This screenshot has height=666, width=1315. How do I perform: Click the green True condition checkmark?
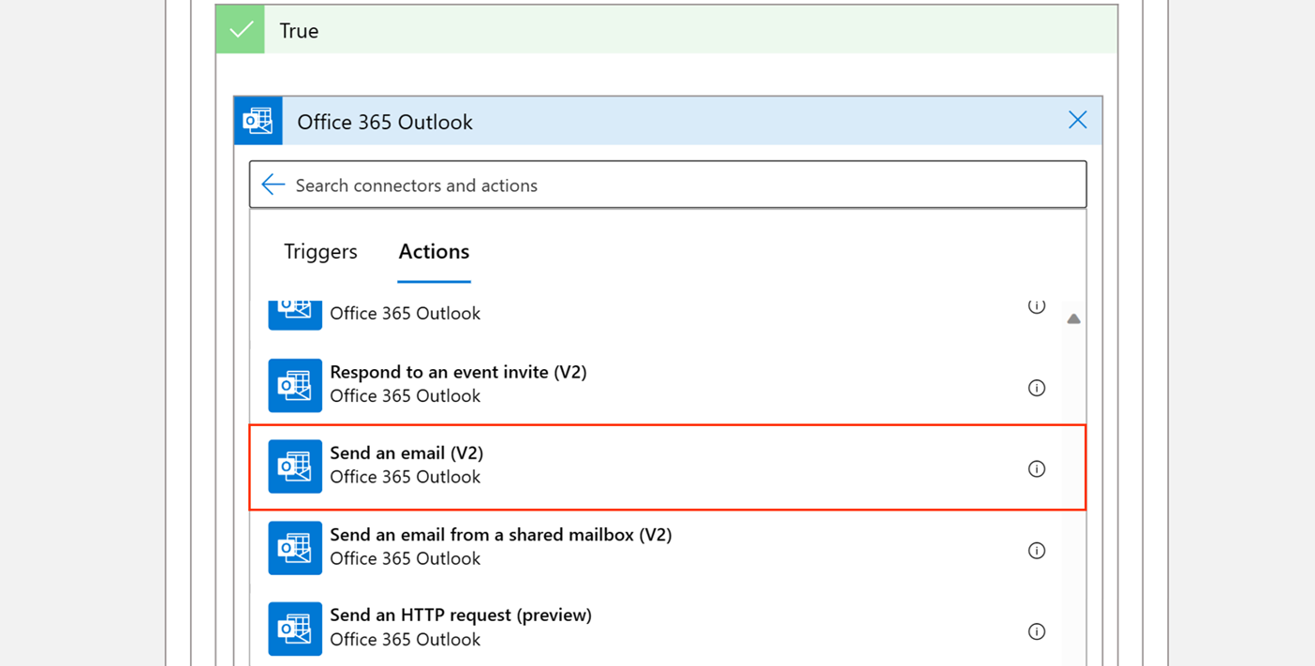coord(241,30)
